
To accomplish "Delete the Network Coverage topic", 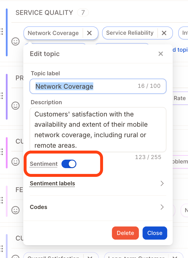I will pos(125,233).
